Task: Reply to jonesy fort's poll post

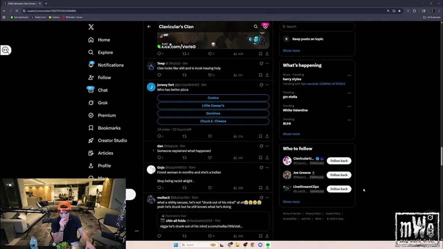Action: tap(159, 136)
